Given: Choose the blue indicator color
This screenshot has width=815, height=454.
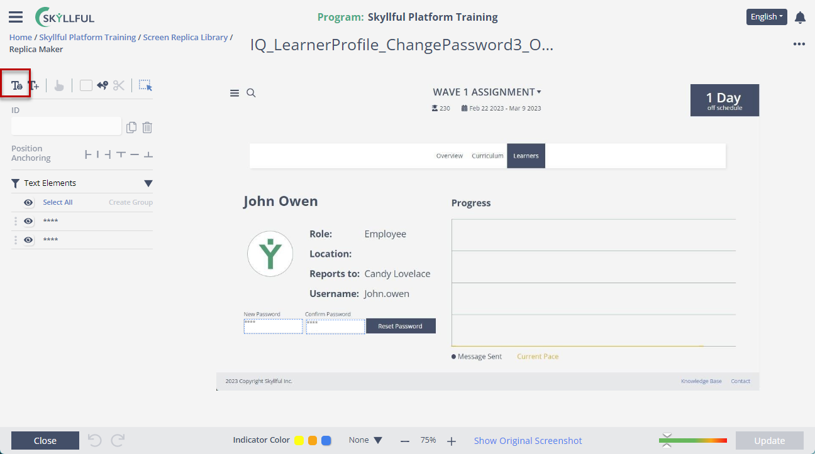Looking at the screenshot, I should (x=326, y=440).
